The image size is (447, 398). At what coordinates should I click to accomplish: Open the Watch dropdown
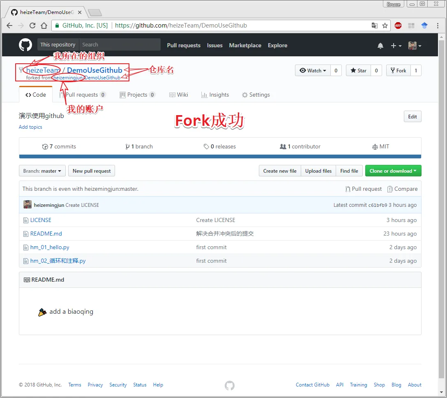[x=313, y=70]
